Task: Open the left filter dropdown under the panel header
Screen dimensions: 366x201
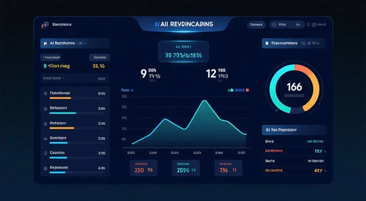Action: 51,57
